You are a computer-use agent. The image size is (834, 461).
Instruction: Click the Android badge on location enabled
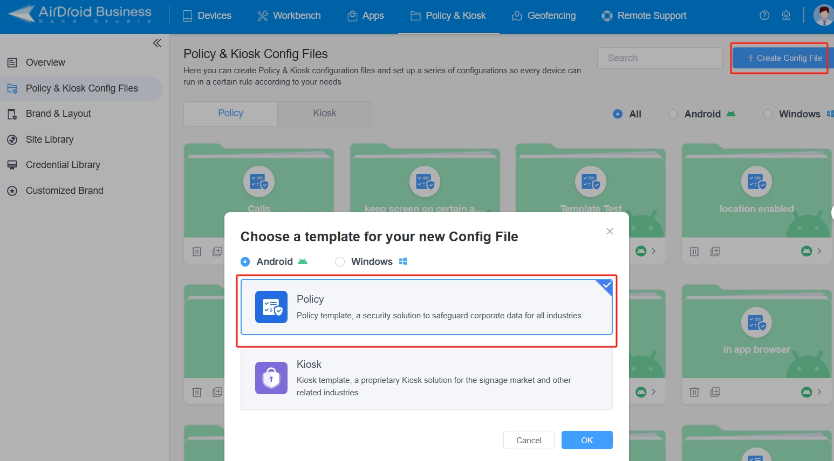pos(806,252)
